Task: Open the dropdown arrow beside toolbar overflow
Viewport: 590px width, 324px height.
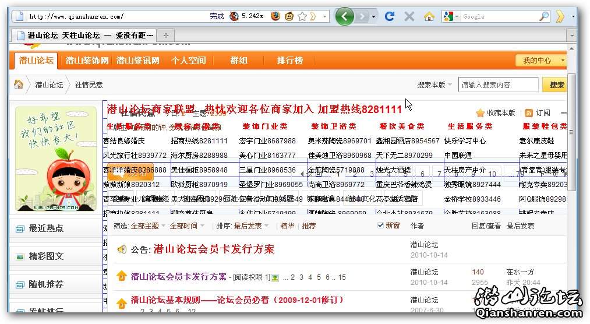Action: click(x=573, y=16)
